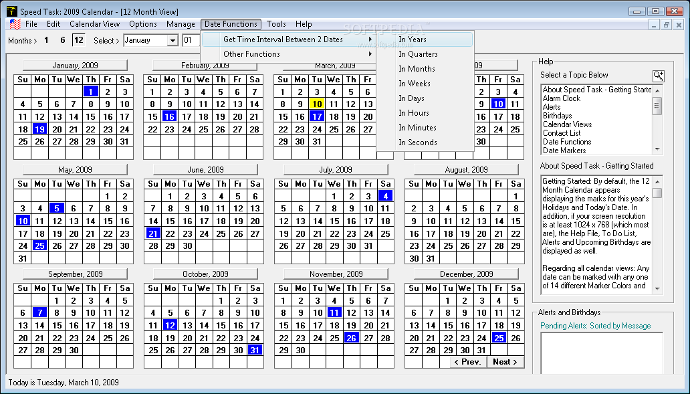Open the Alerts help topic
This screenshot has width=690, height=394.
pos(552,107)
